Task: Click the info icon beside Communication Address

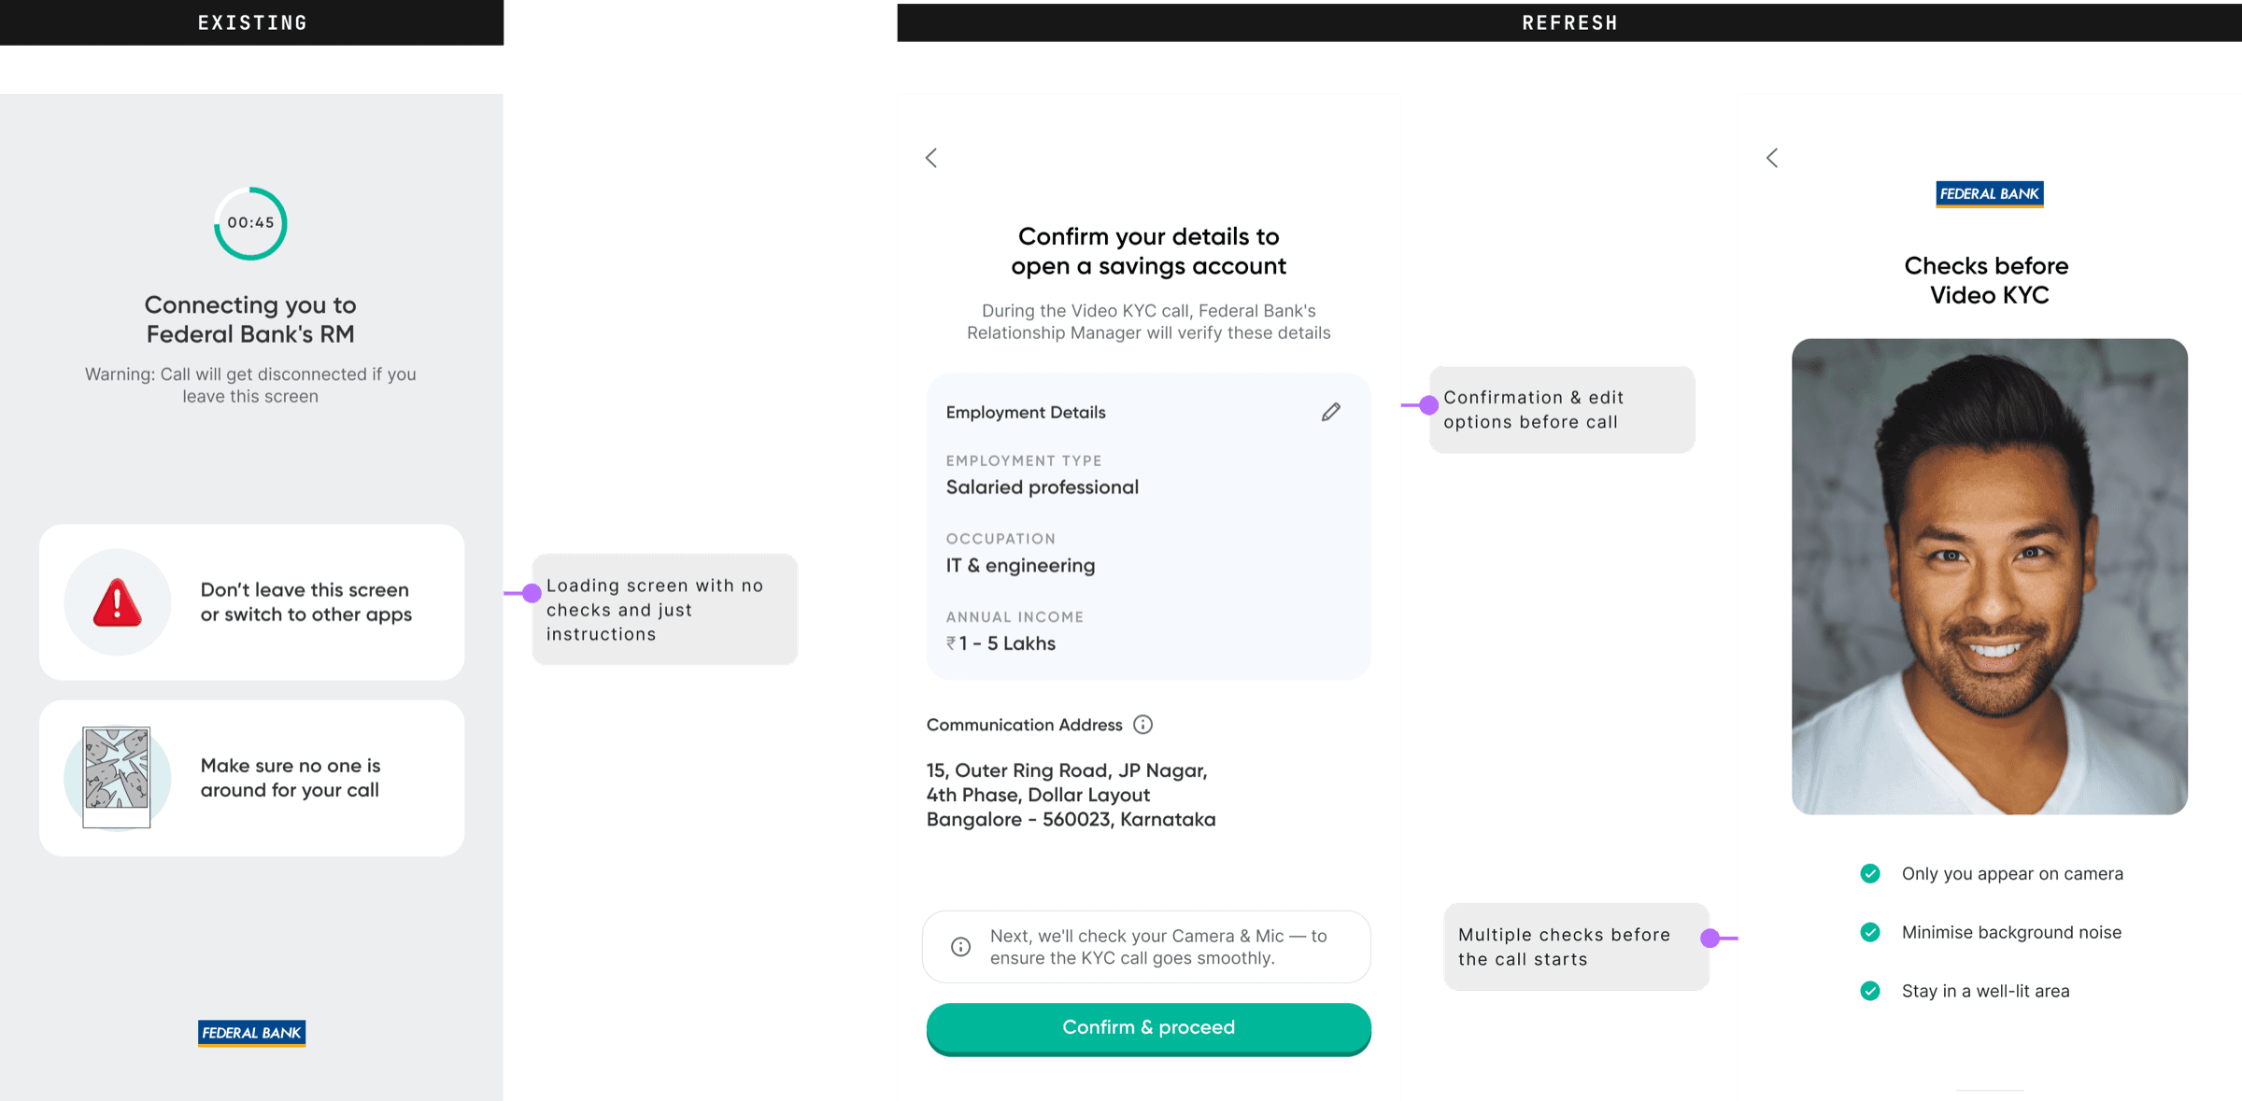Action: (1142, 725)
